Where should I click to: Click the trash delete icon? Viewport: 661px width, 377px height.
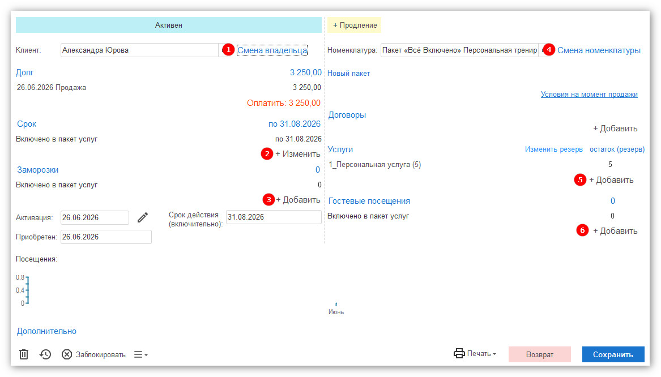pyautogui.click(x=24, y=354)
